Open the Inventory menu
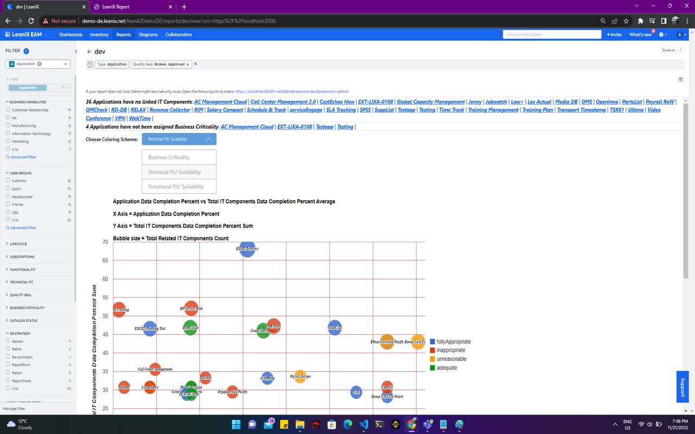This screenshot has width=695, height=434. (x=99, y=34)
